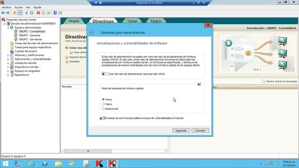Click the action pane toolbar icon
Image resolution: width=299 pixels, height=168 pixels.
tap(60, 13)
